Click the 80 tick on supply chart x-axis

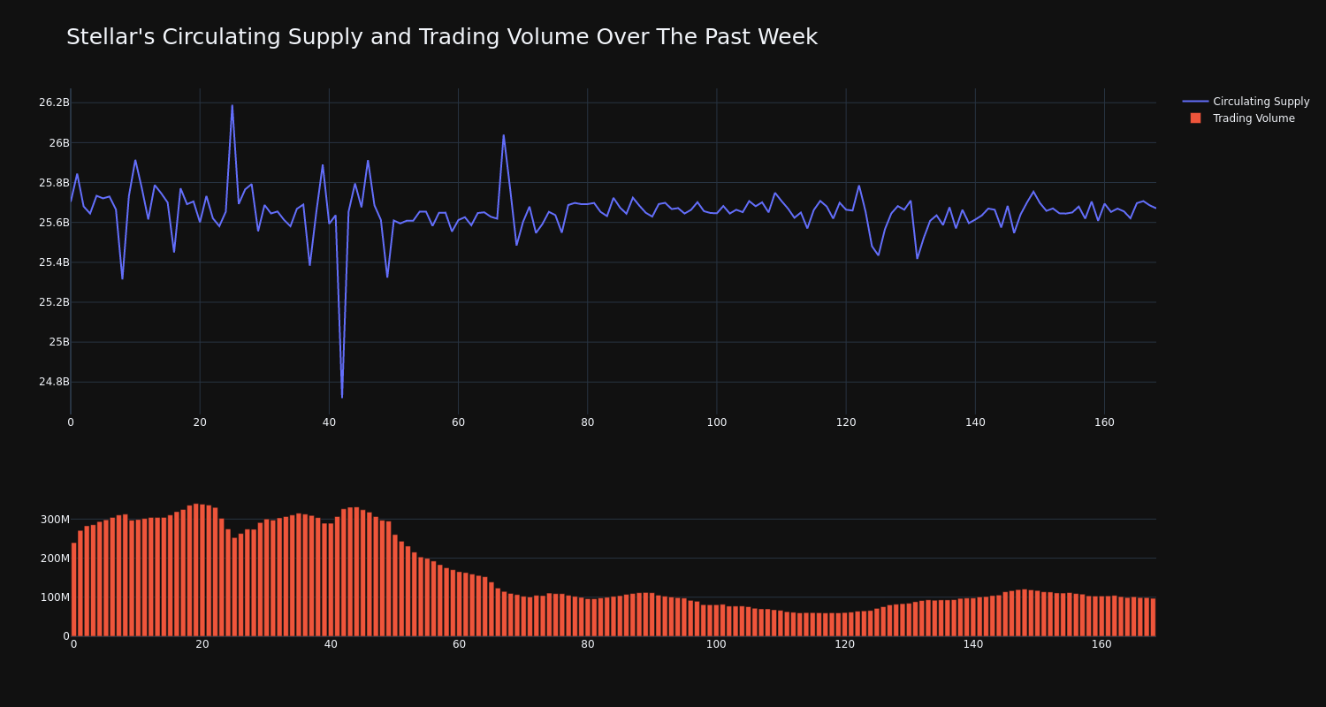[x=588, y=422]
